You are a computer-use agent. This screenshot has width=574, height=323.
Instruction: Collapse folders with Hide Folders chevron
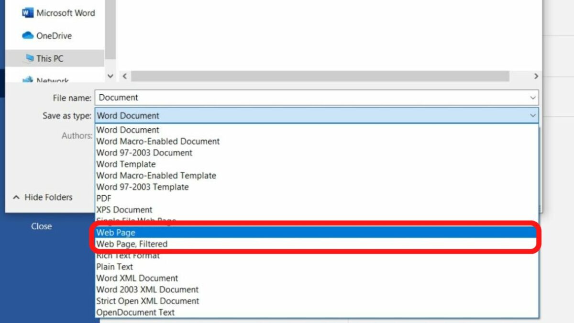(17, 197)
